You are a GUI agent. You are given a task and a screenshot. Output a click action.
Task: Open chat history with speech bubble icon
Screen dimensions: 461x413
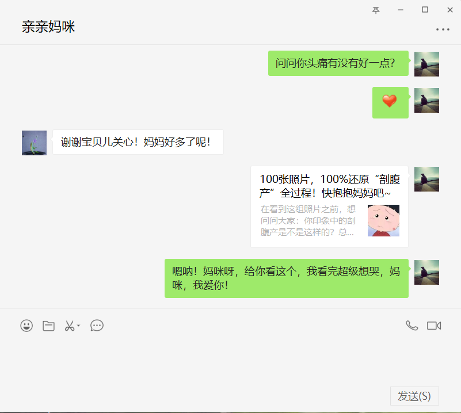pyautogui.click(x=97, y=326)
